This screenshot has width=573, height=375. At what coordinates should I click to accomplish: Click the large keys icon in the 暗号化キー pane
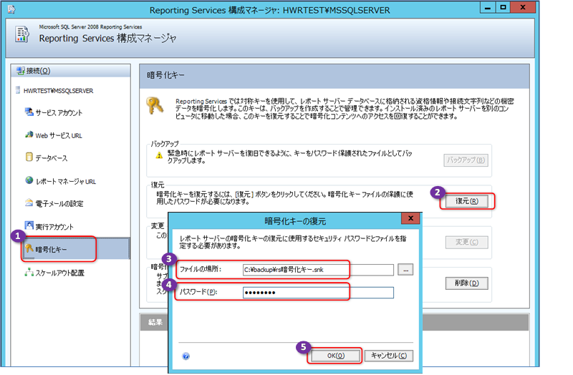pos(155,106)
